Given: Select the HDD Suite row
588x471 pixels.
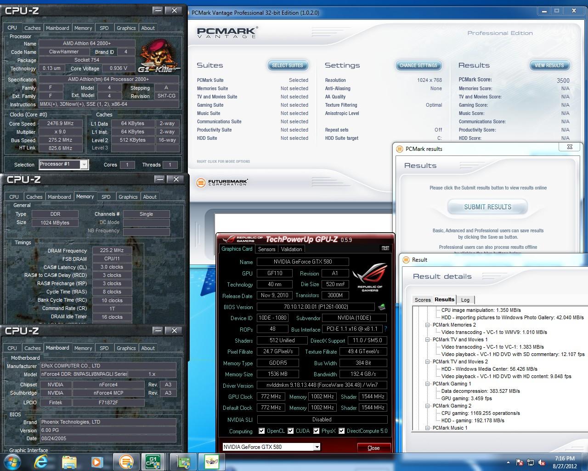Looking at the screenshot, I should coord(253,138).
